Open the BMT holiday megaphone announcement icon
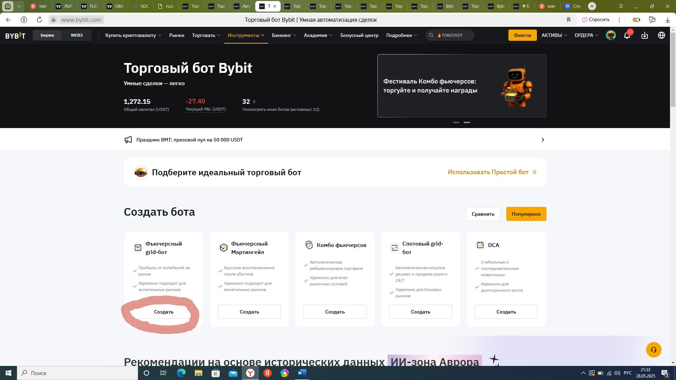Image resolution: width=676 pixels, height=380 pixels. pos(128,140)
